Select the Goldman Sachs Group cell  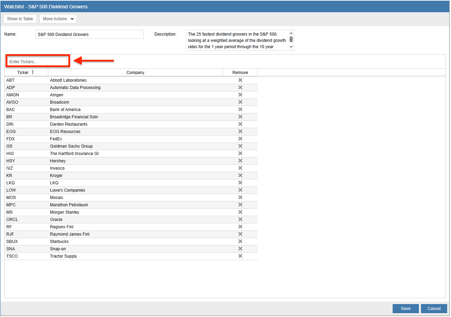(136, 146)
